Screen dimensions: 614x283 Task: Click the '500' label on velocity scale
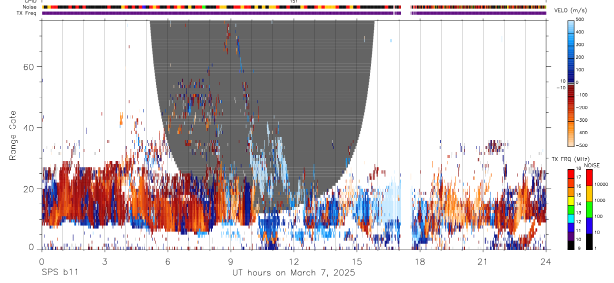click(x=580, y=19)
